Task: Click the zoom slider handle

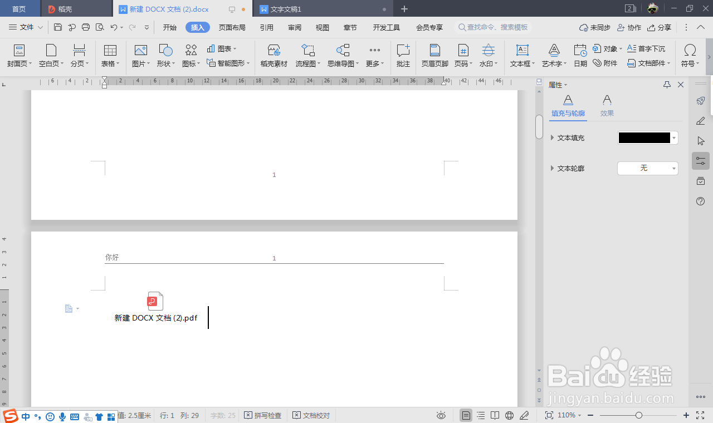Action: click(639, 415)
